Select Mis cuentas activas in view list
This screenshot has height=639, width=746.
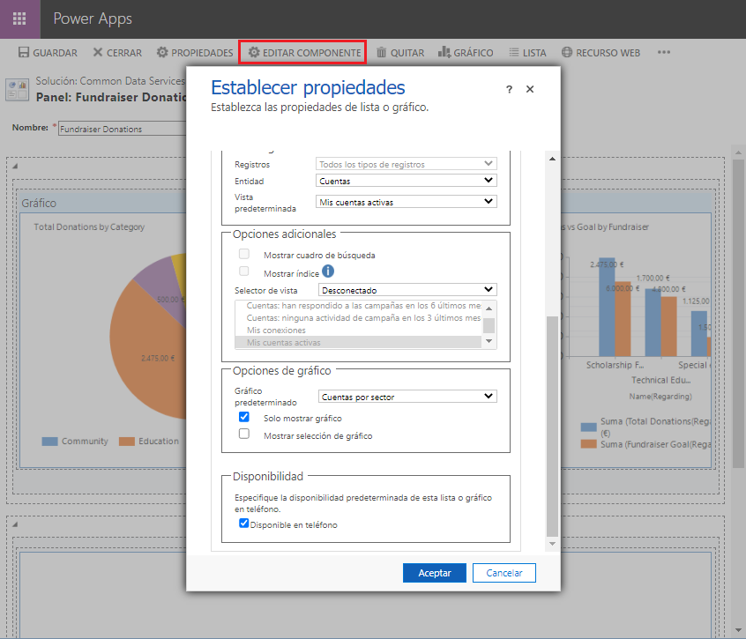tap(358, 342)
